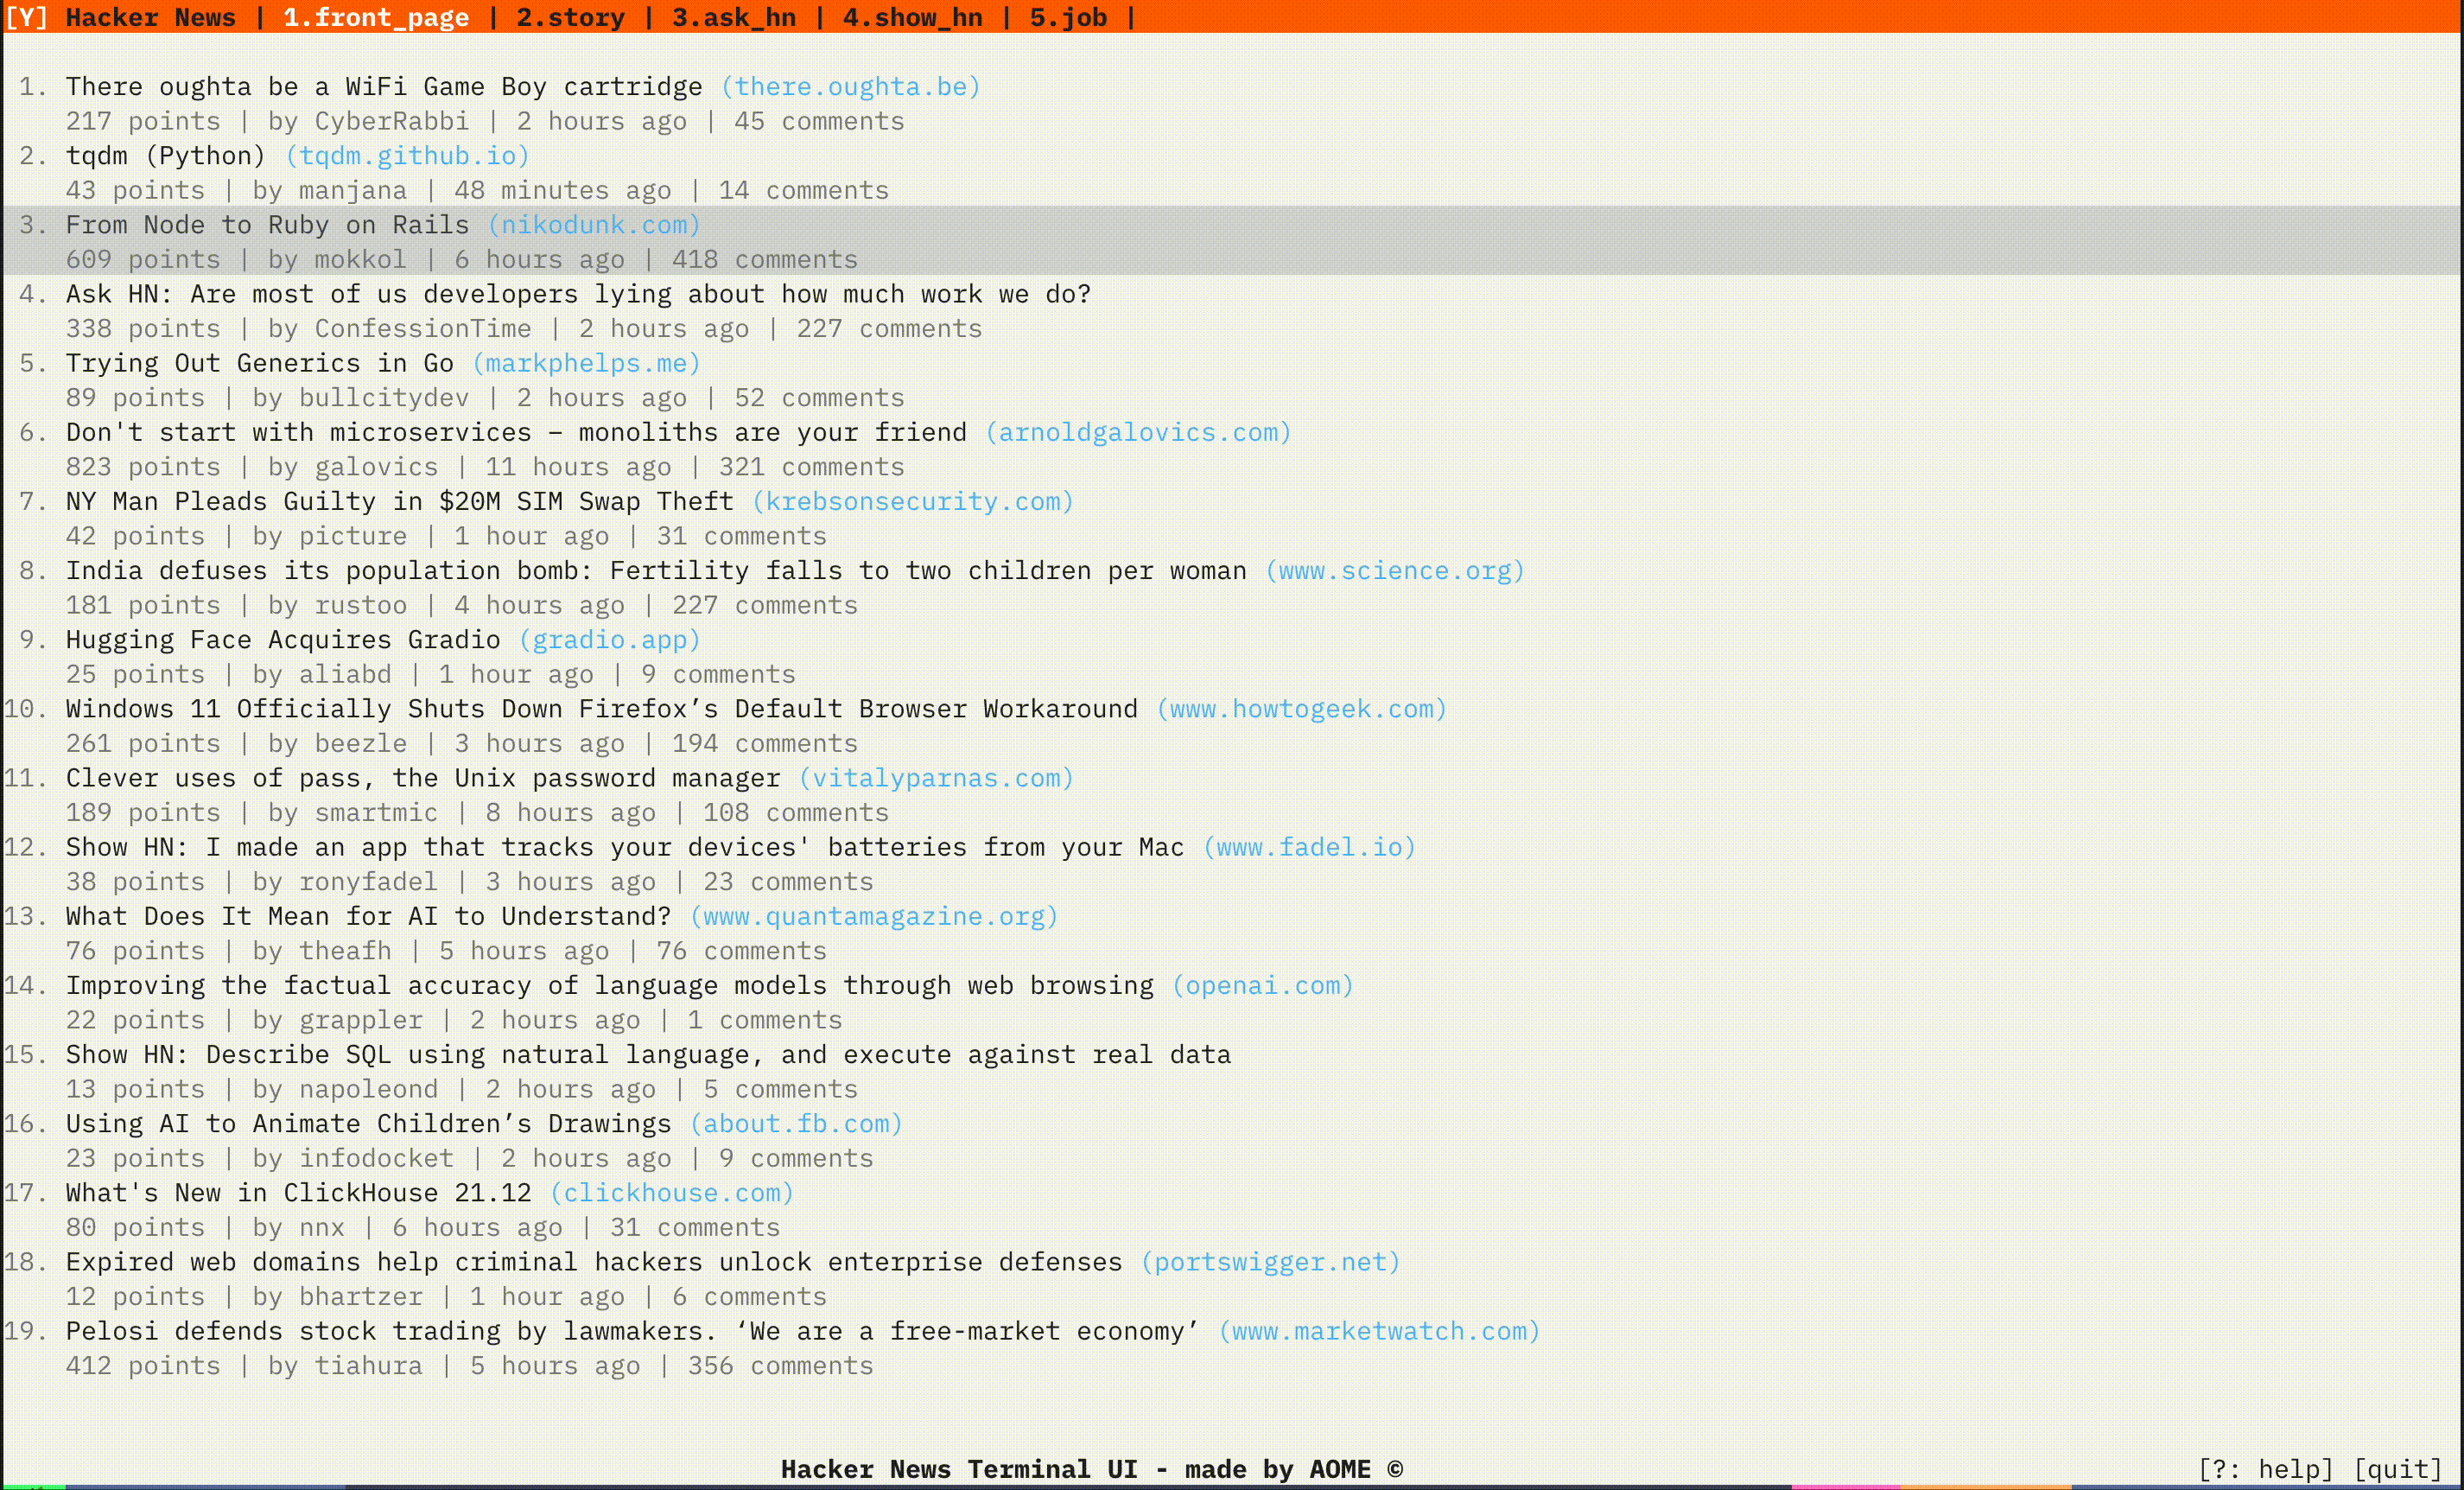Click the [Y] Hacker News logo

pos(120,17)
